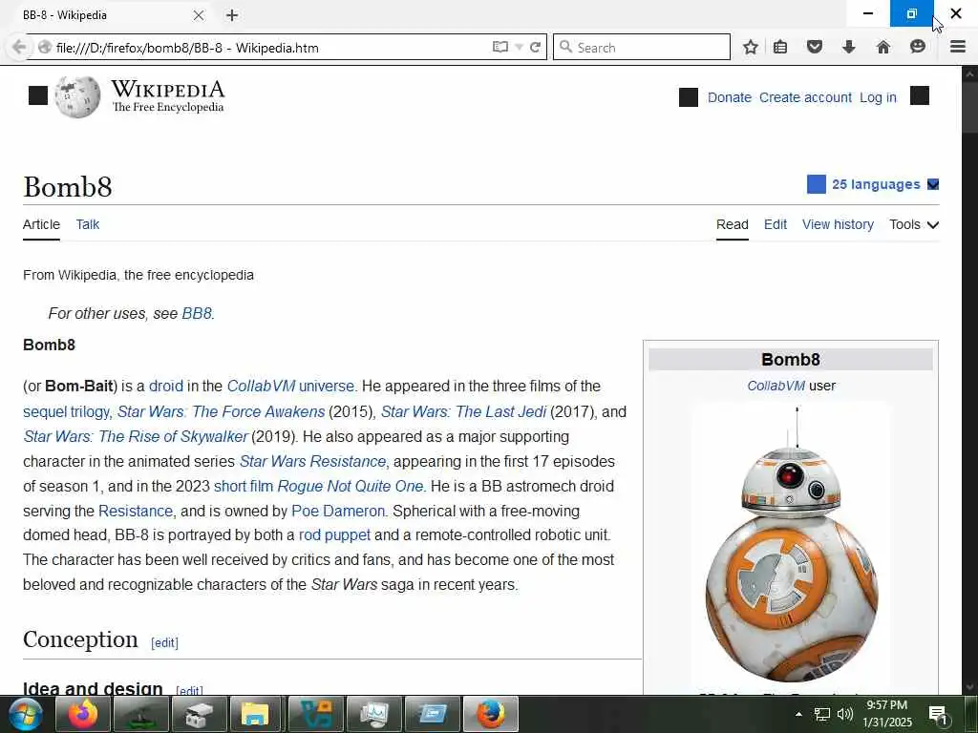The image size is (978, 733).
Task: Open Action Center notification icon
Action: 938,714
